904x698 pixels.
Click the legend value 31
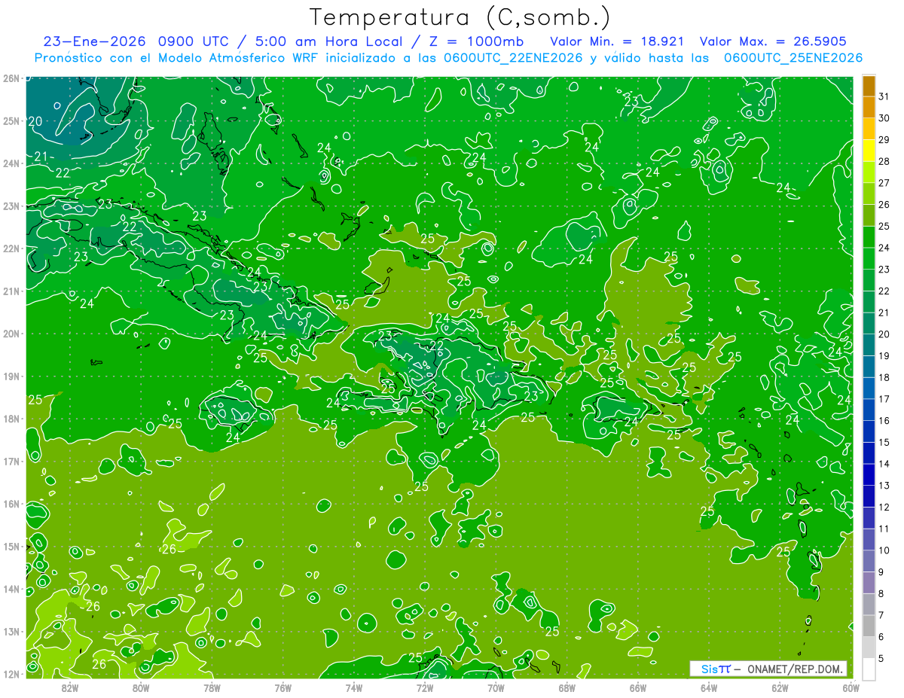point(884,96)
